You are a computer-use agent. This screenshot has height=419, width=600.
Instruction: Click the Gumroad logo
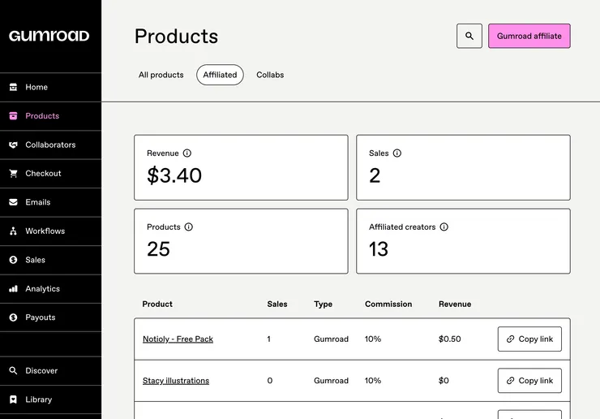pos(49,36)
